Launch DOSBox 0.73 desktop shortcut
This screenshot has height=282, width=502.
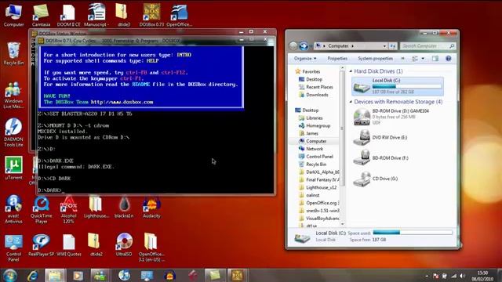151,14
